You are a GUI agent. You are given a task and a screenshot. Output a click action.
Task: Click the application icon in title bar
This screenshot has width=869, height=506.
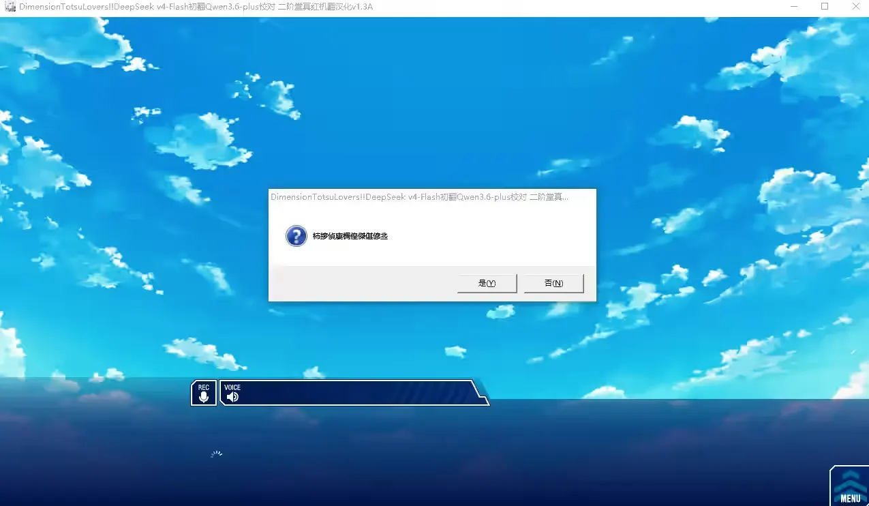point(10,7)
